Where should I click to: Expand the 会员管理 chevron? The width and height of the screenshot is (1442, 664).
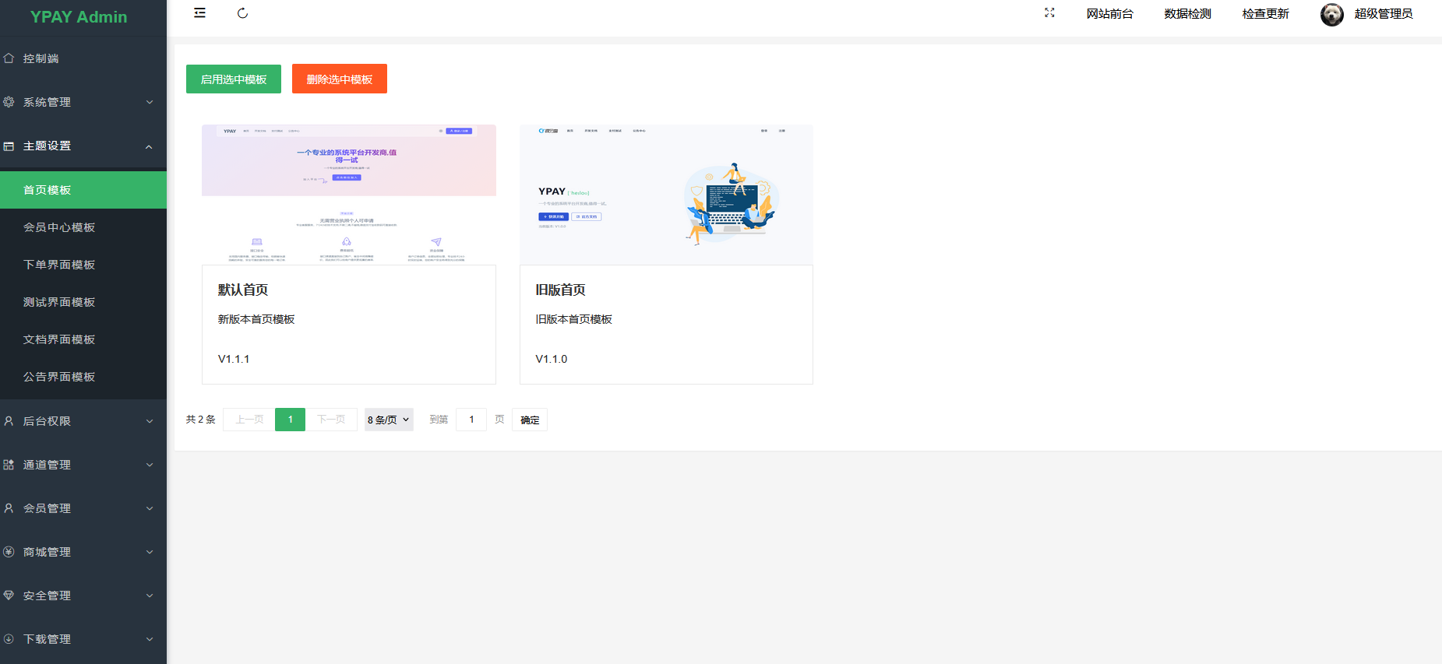tap(150, 508)
